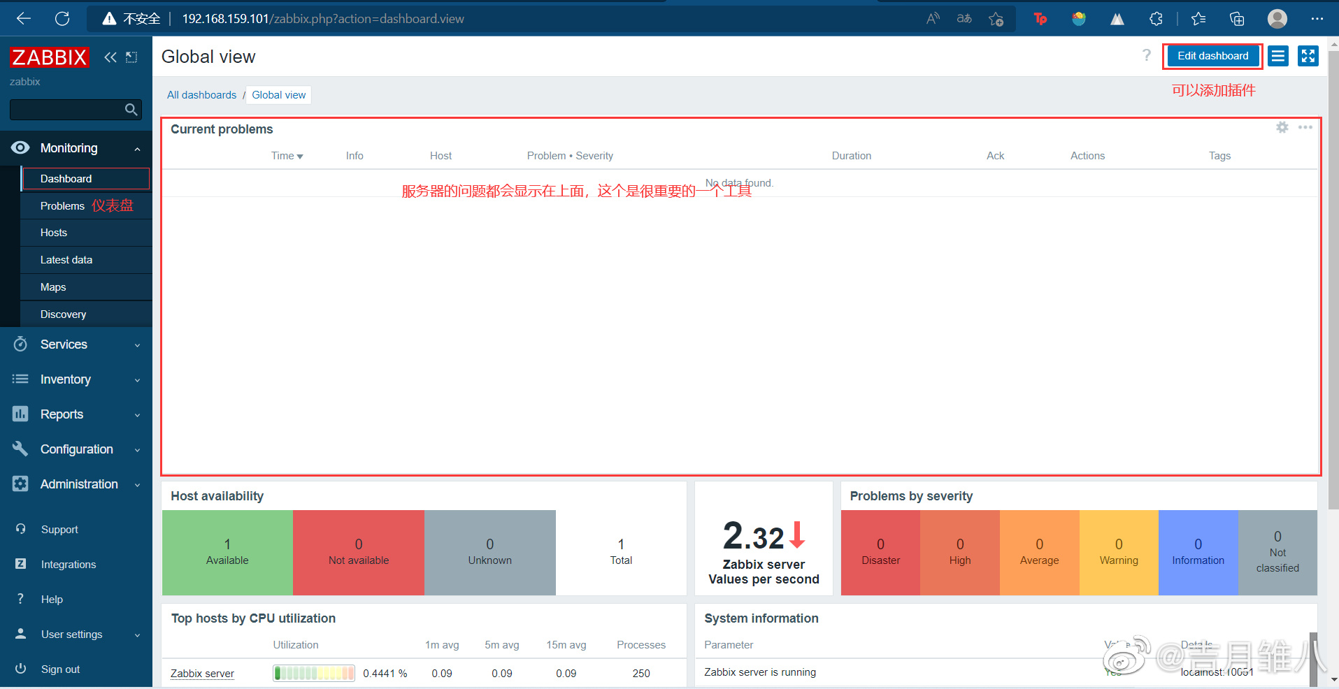Click the green Available hosts tile

coord(227,553)
